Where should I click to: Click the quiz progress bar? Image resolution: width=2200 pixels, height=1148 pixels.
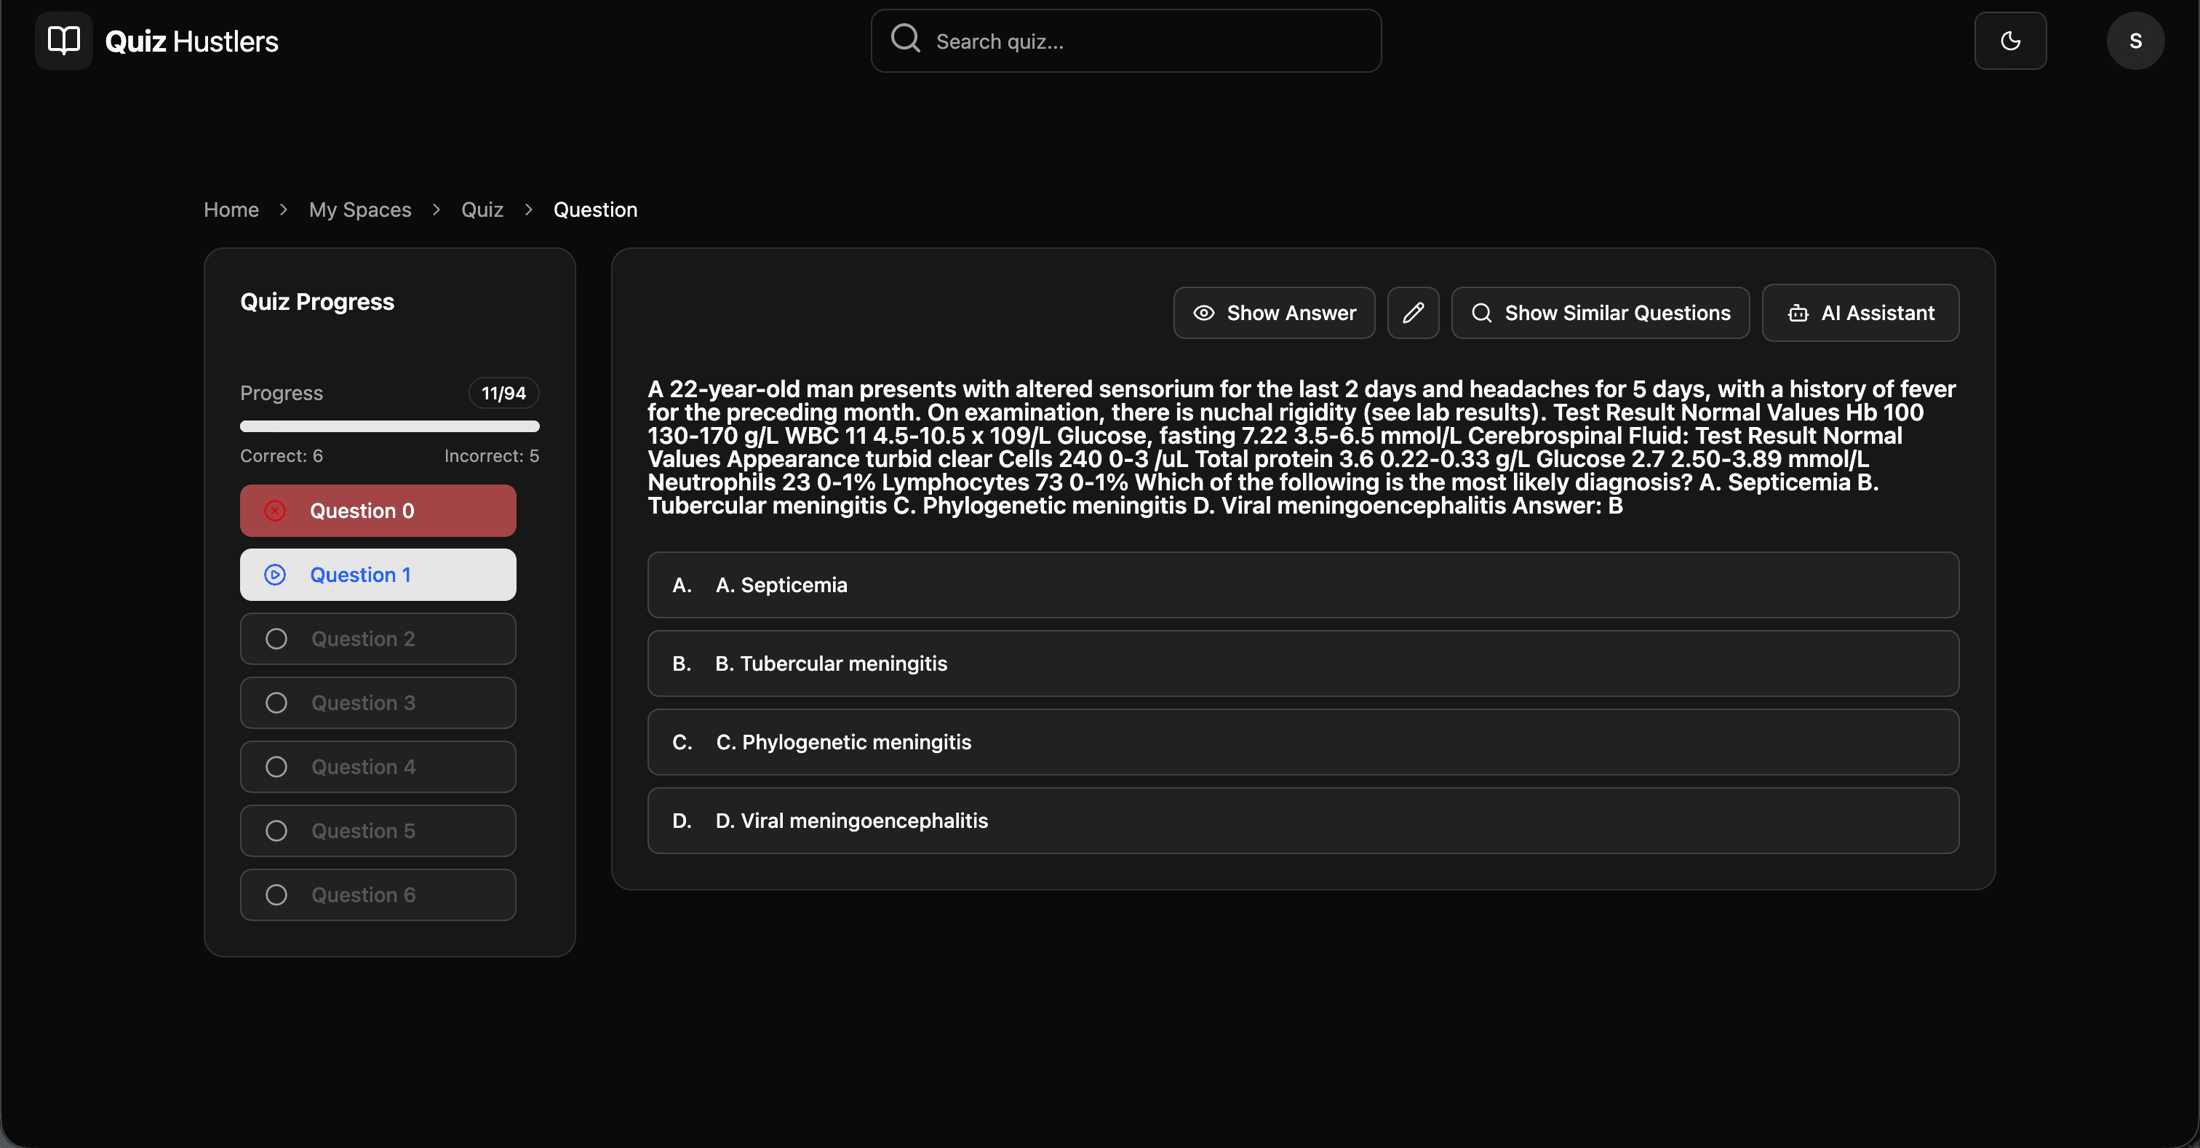389,426
